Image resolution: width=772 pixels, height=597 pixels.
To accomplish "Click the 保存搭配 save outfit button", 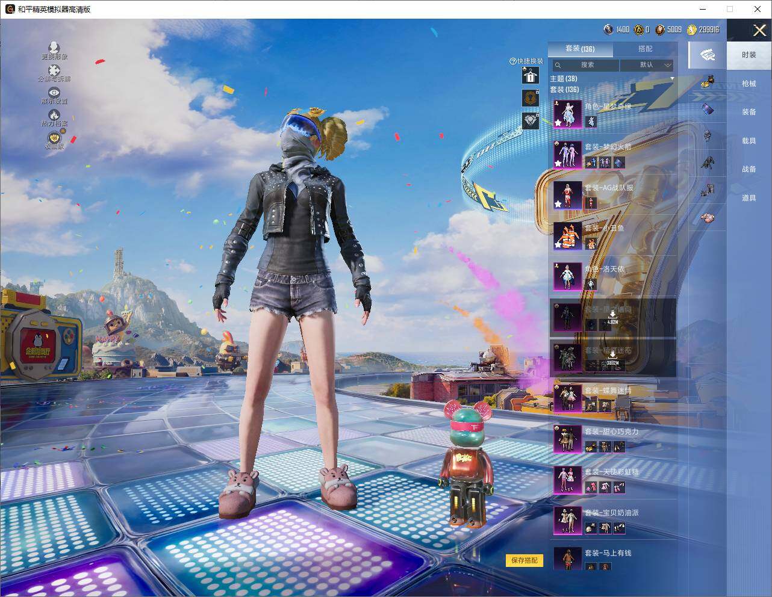I will (524, 560).
